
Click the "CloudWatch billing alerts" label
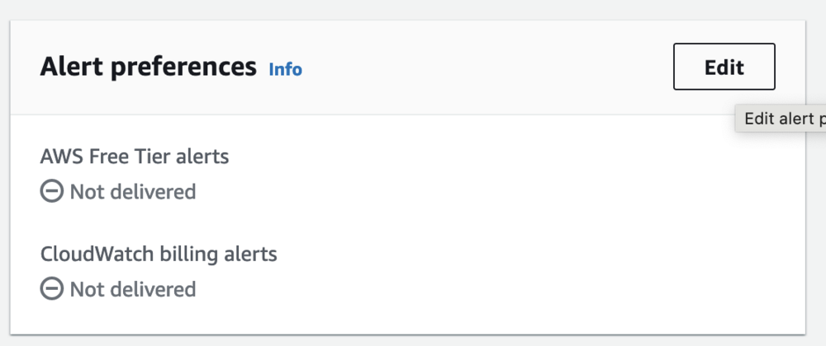pos(158,254)
